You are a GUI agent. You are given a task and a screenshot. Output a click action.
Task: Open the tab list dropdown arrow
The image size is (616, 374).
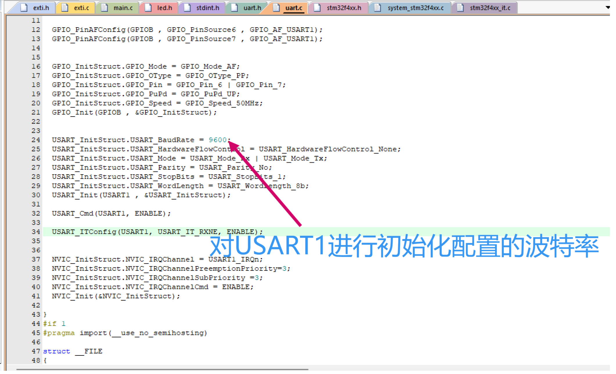point(608,8)
